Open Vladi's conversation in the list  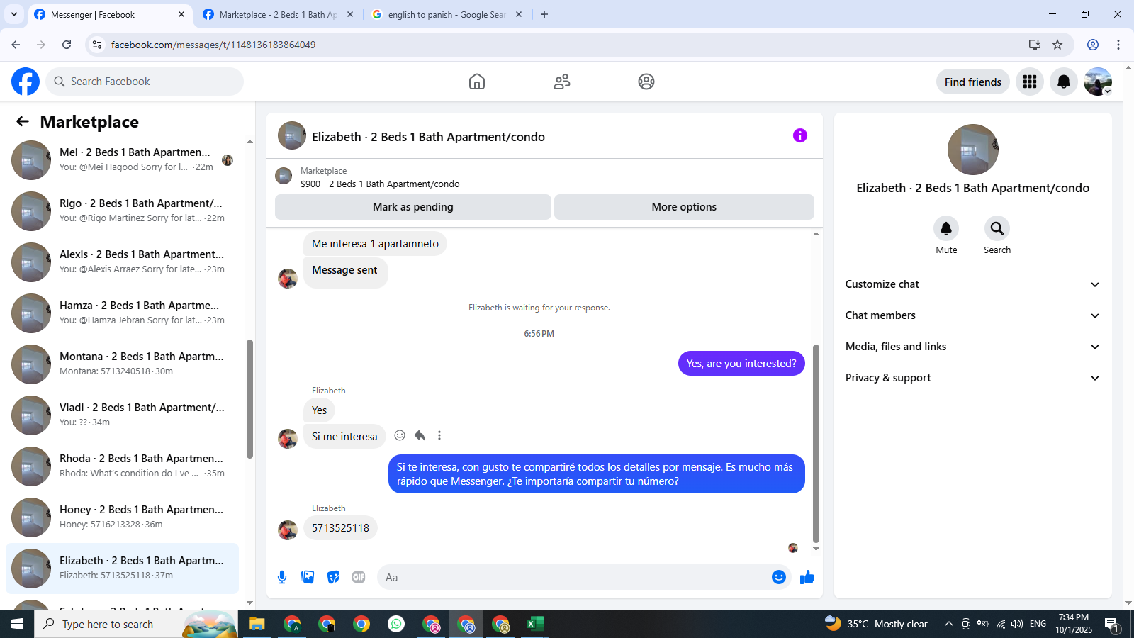(122, 415)
